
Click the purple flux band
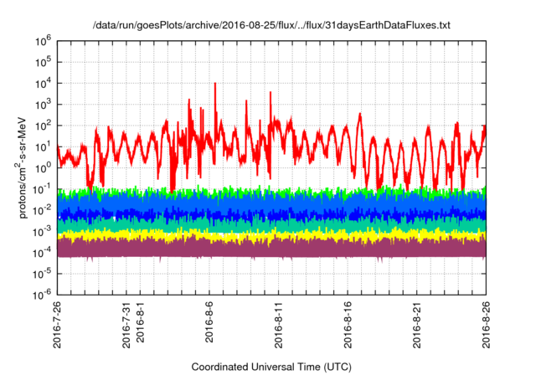pyautogui.click(x=271, y=249)
